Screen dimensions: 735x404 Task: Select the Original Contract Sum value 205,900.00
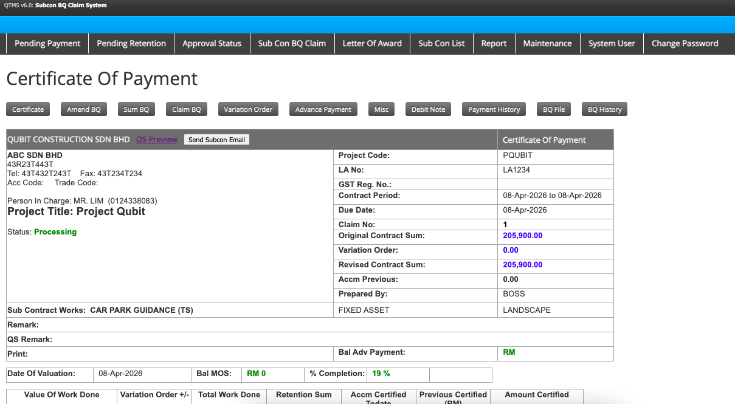pyautogui.click(x=523, y=236)
